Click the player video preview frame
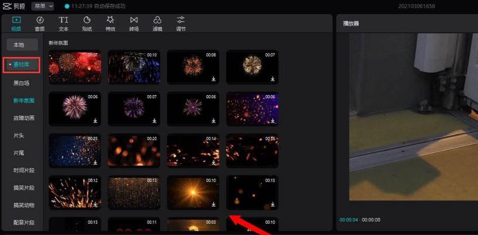The width and height of the screenshot is (478, 235). coord(413,117)
